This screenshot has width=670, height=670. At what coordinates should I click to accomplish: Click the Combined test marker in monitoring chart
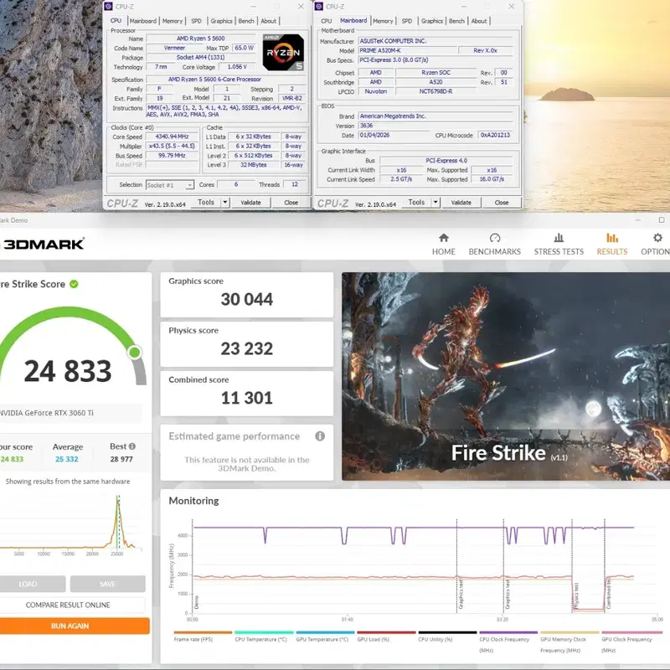[608, 592]
